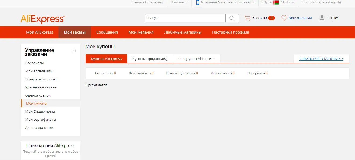
Task: Open the shopping cart icon
Action: point(247,18)
